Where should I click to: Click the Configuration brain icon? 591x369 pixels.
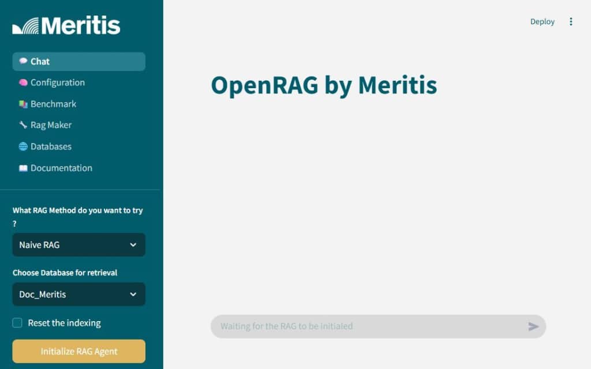tap(23, 82)
